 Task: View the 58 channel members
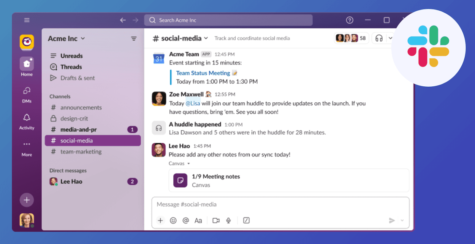351,38
